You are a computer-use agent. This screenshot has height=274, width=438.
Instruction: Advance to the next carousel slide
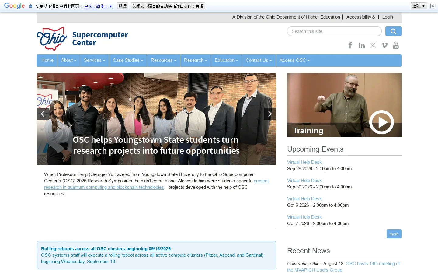pos(270,114)
